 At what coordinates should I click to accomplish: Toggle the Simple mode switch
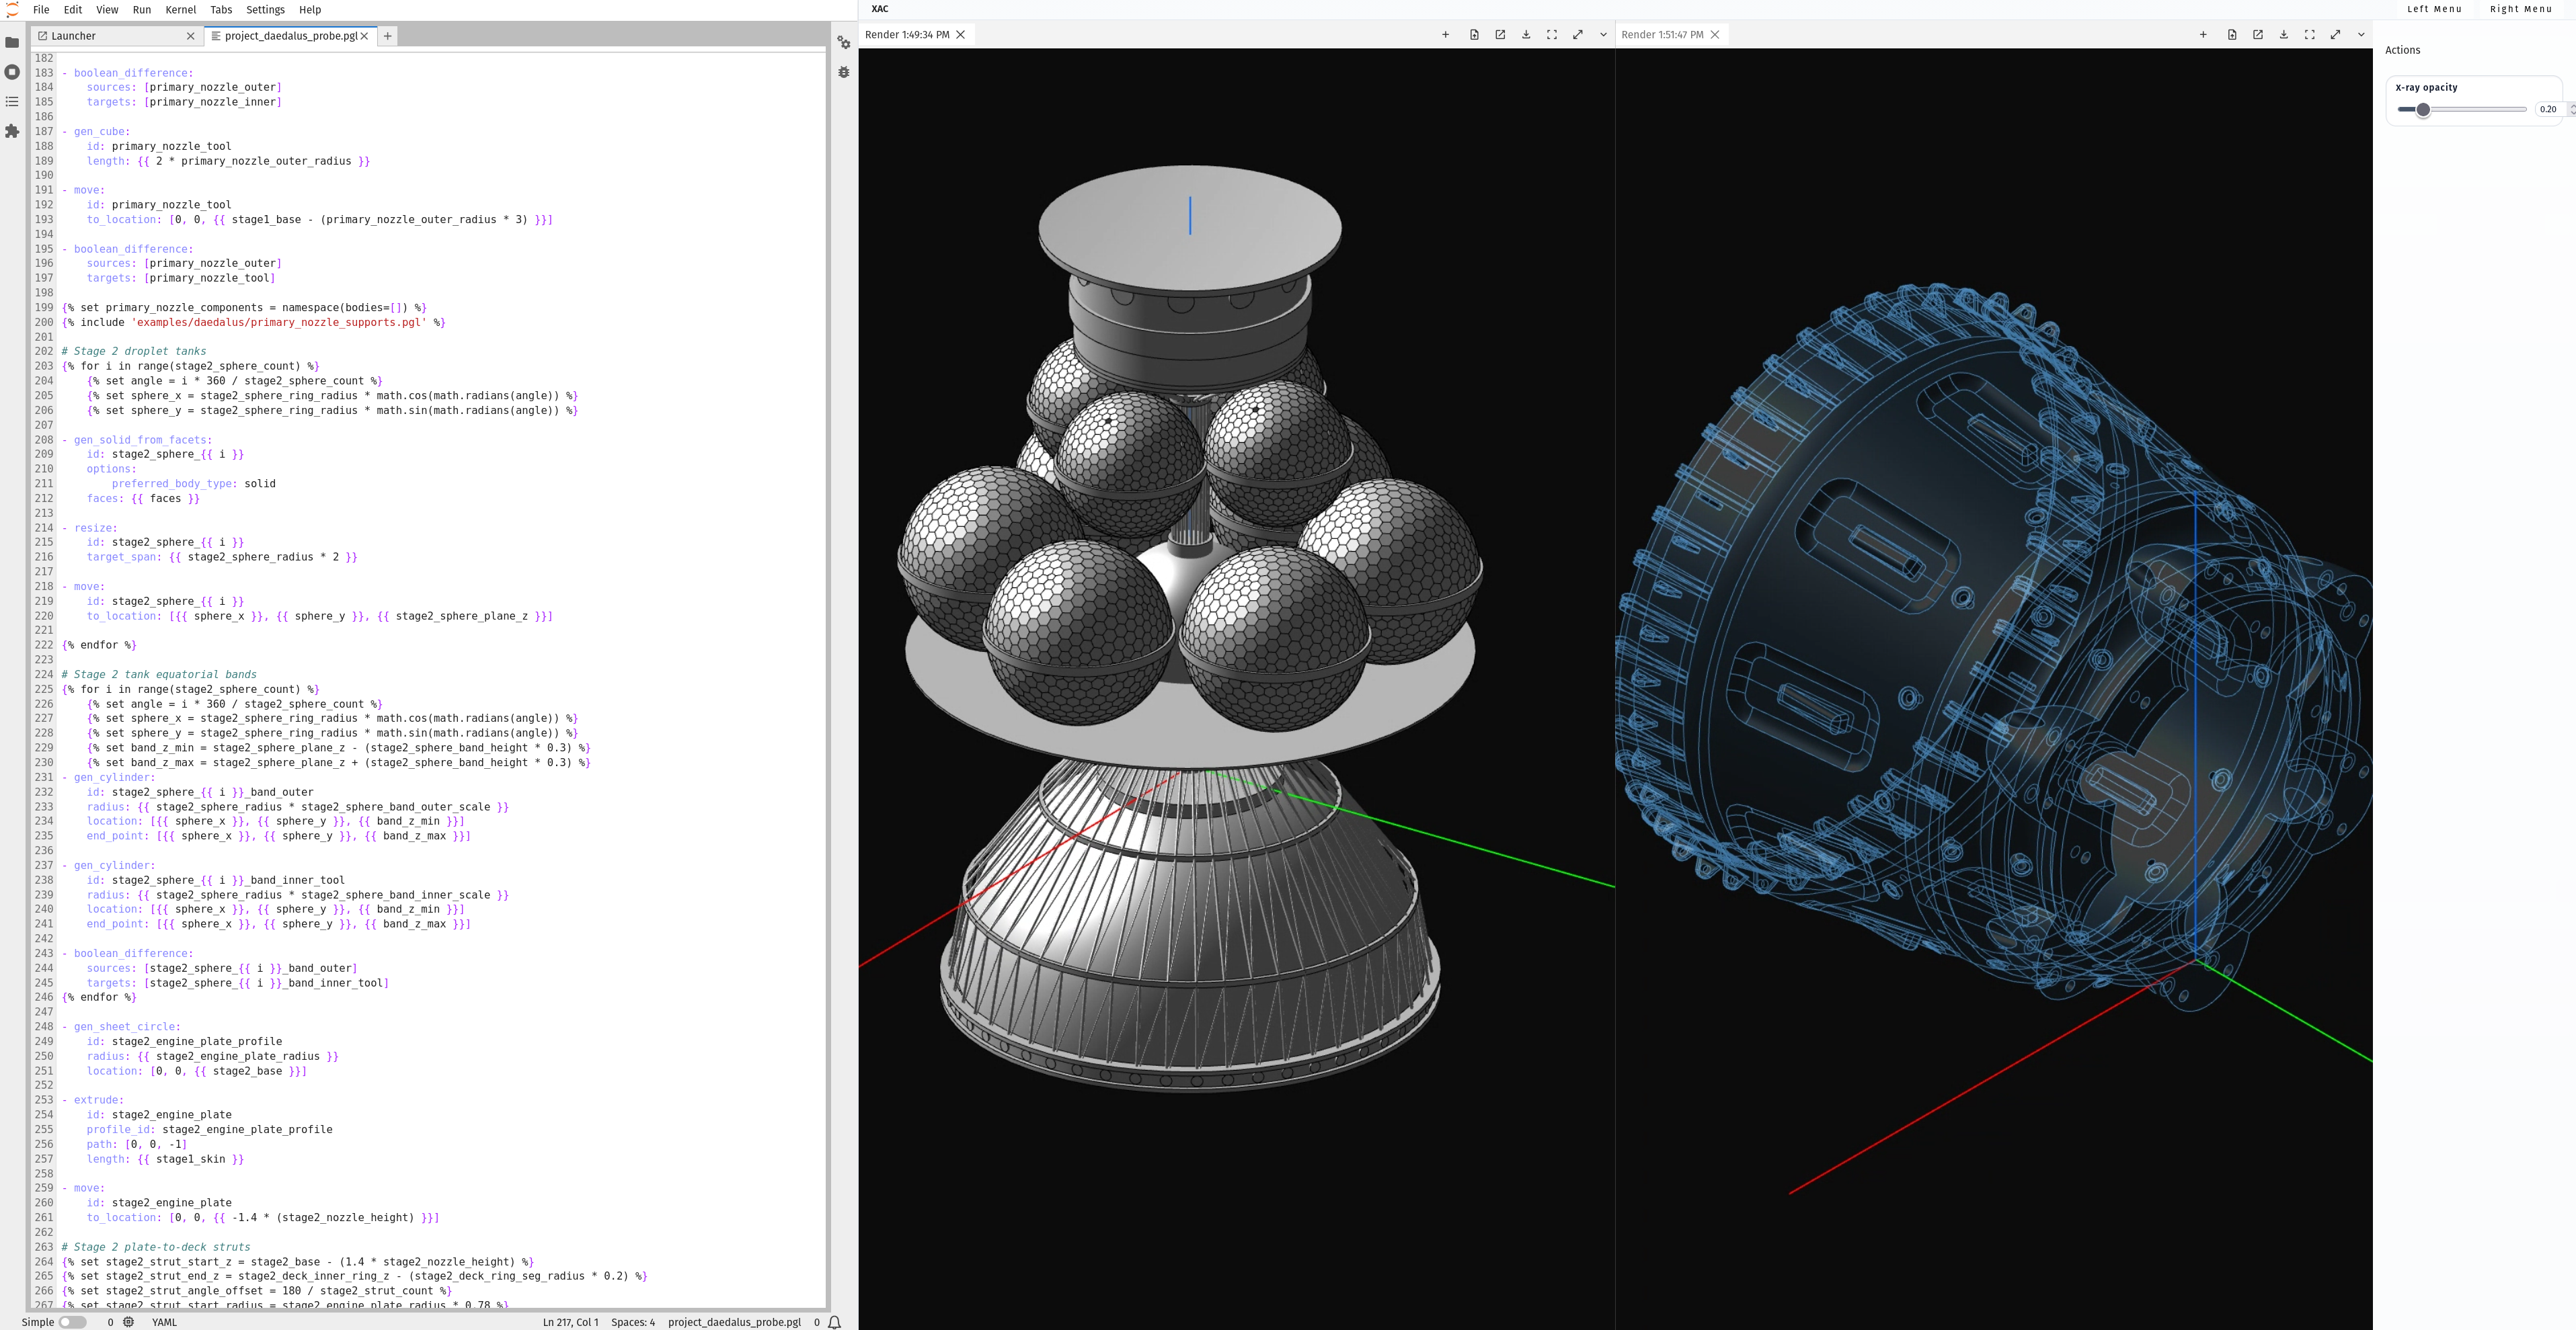click(x=72, y=1322)
